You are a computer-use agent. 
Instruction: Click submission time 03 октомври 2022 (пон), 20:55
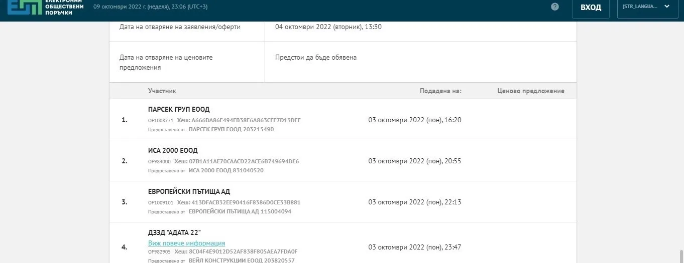pyautogui.click(x=415, y=161)
